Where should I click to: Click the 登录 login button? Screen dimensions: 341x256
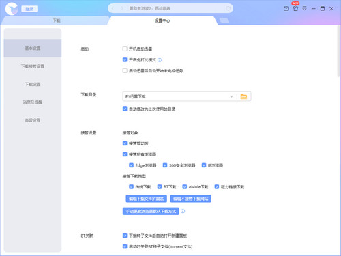29,9
